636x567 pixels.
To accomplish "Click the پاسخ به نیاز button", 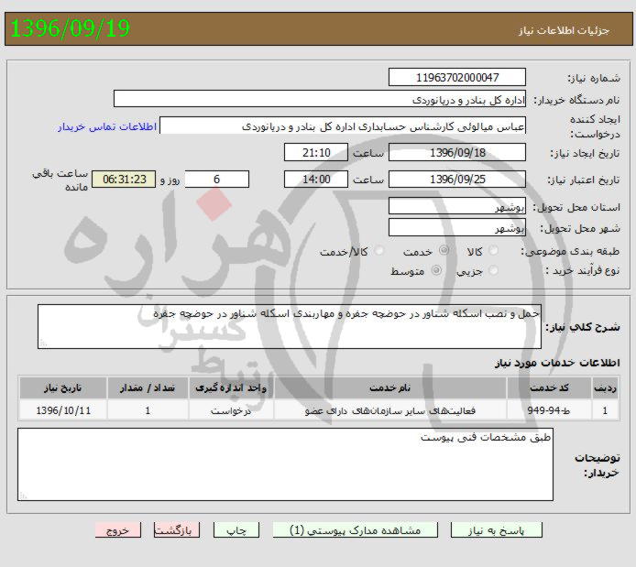I will coord(496,530).
